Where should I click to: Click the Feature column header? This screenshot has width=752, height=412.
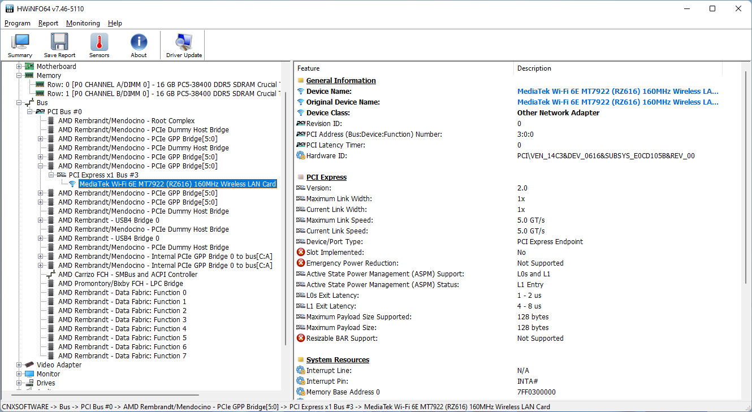[x=404, y=68]
